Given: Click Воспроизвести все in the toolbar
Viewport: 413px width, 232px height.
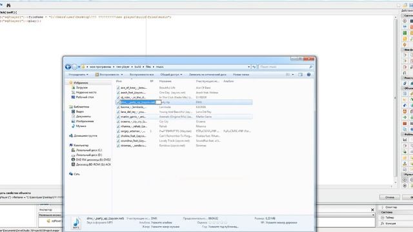Looking at the screenshot, I should pos(141,75).
